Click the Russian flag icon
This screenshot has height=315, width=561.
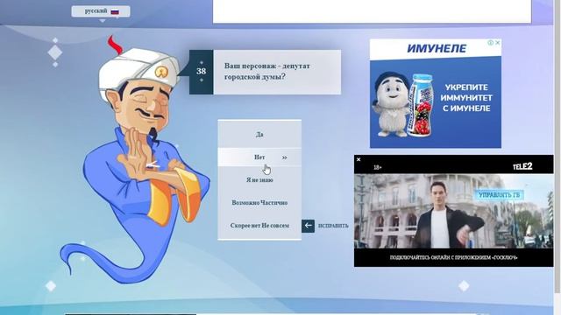[115, 11]
